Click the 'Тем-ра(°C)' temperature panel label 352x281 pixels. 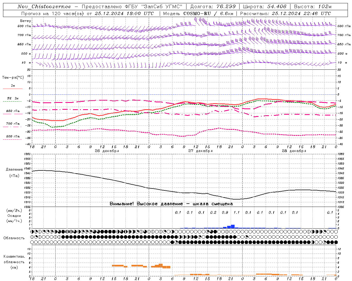13,78
